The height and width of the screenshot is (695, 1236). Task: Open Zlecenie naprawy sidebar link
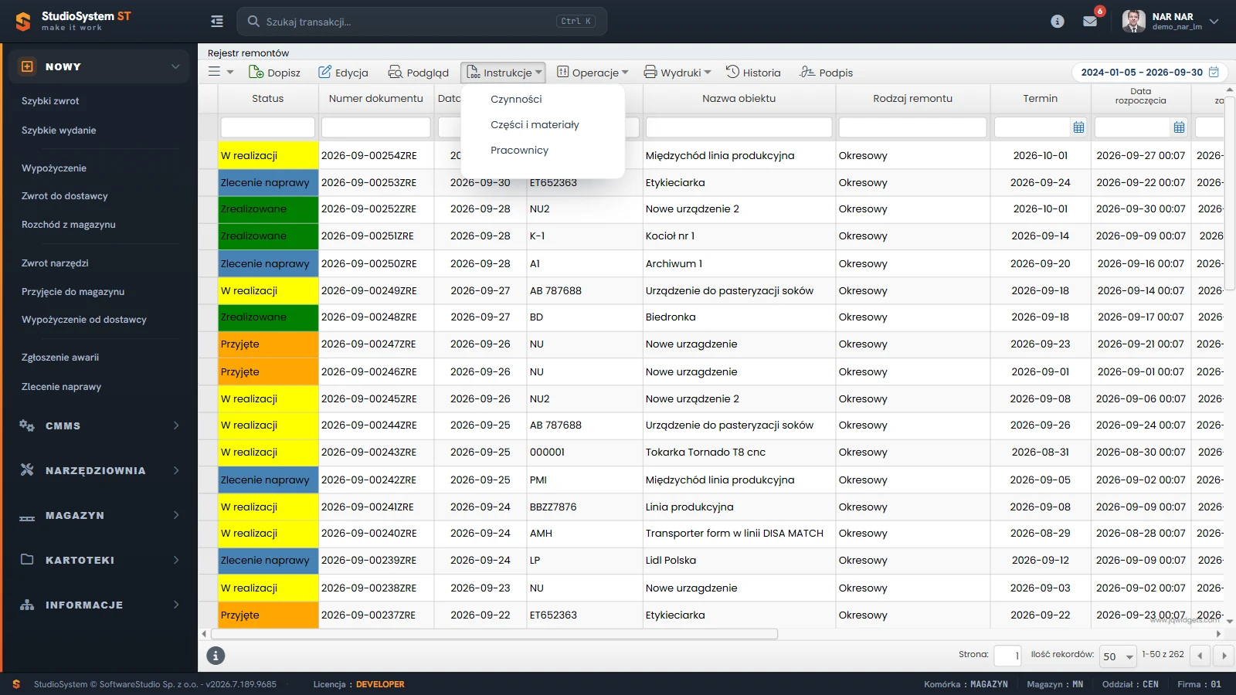pyautogui.click(x=61, y=387)
